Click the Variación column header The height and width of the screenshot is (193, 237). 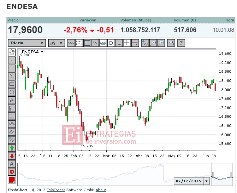click(x=88, y=20)
